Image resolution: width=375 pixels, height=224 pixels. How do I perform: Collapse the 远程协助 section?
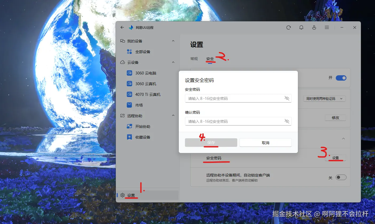[173, 116]
